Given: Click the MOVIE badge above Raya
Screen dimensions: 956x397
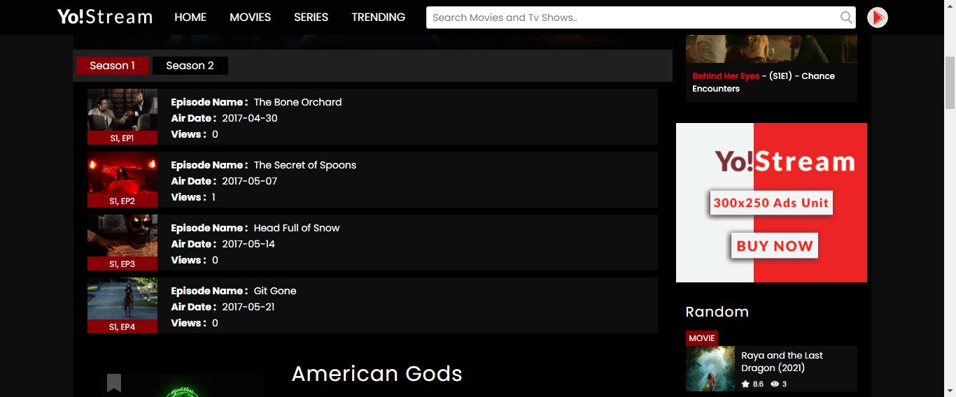Looking at the screenshot, I should pyautogui.click(x=702, y=338).
